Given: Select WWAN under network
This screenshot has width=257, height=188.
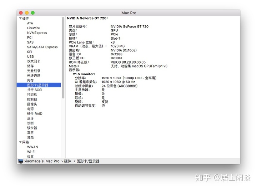Looking at the screenshot, I should (x=32, y=147).
